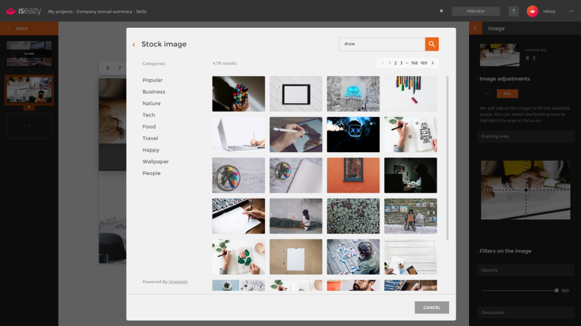Select the Happy category
Image resolution: width=581 pixels, height=326 pixels.
(151, 150)
